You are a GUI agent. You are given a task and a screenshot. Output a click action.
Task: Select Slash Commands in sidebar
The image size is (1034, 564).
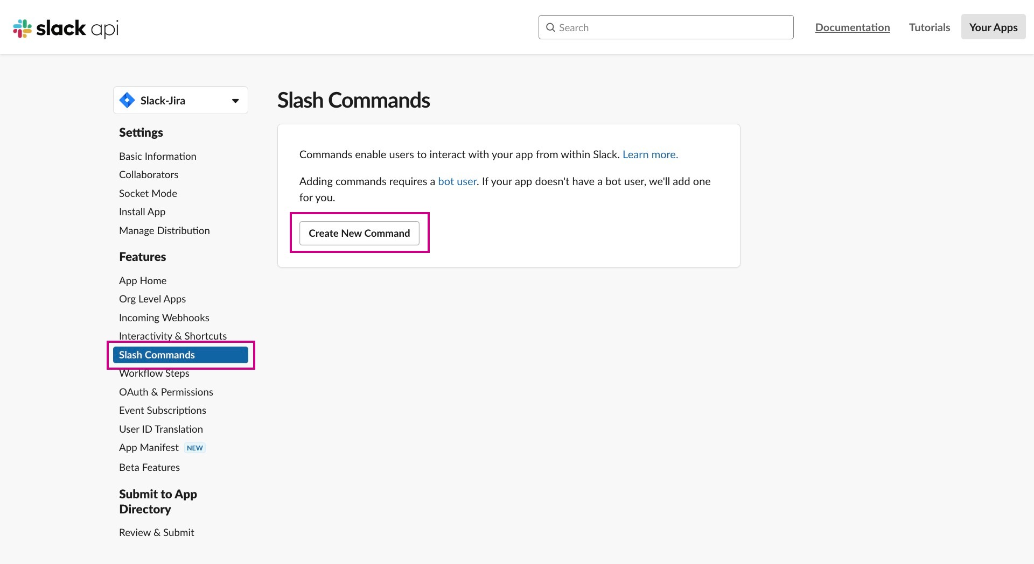pyautogui.click(x=180, y=355)
